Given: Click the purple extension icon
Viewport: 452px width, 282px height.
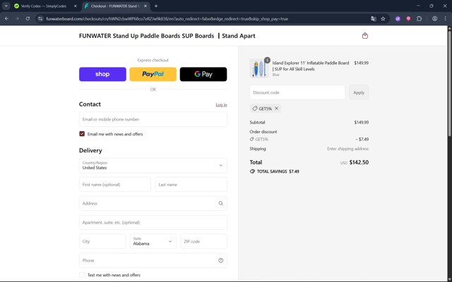Looking at the screenshot, I should 398,19.
